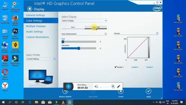This screenshot has height=105, width=186.
Task: Open Internet Download Manager desktop icon
Action: (5, 47)
